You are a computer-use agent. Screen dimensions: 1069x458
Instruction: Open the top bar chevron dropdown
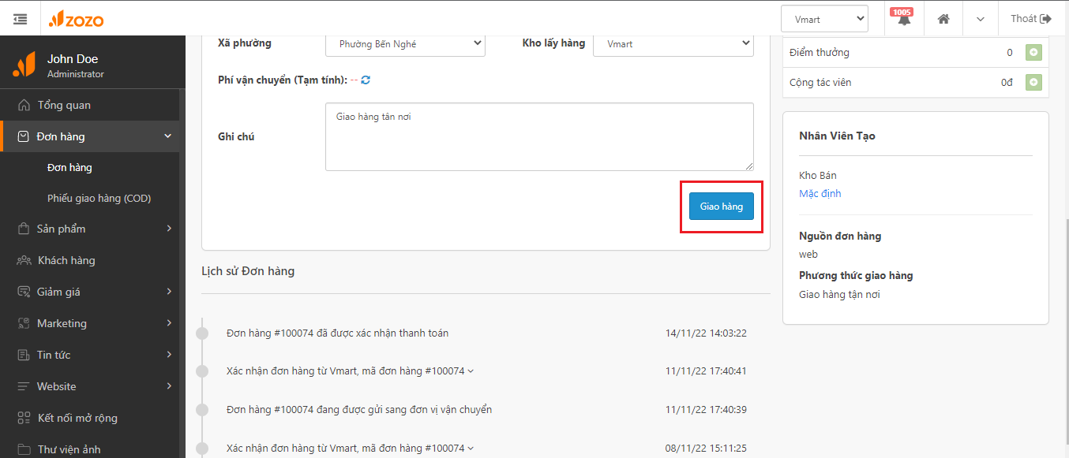pyautogui.click(x=980, y=19)
